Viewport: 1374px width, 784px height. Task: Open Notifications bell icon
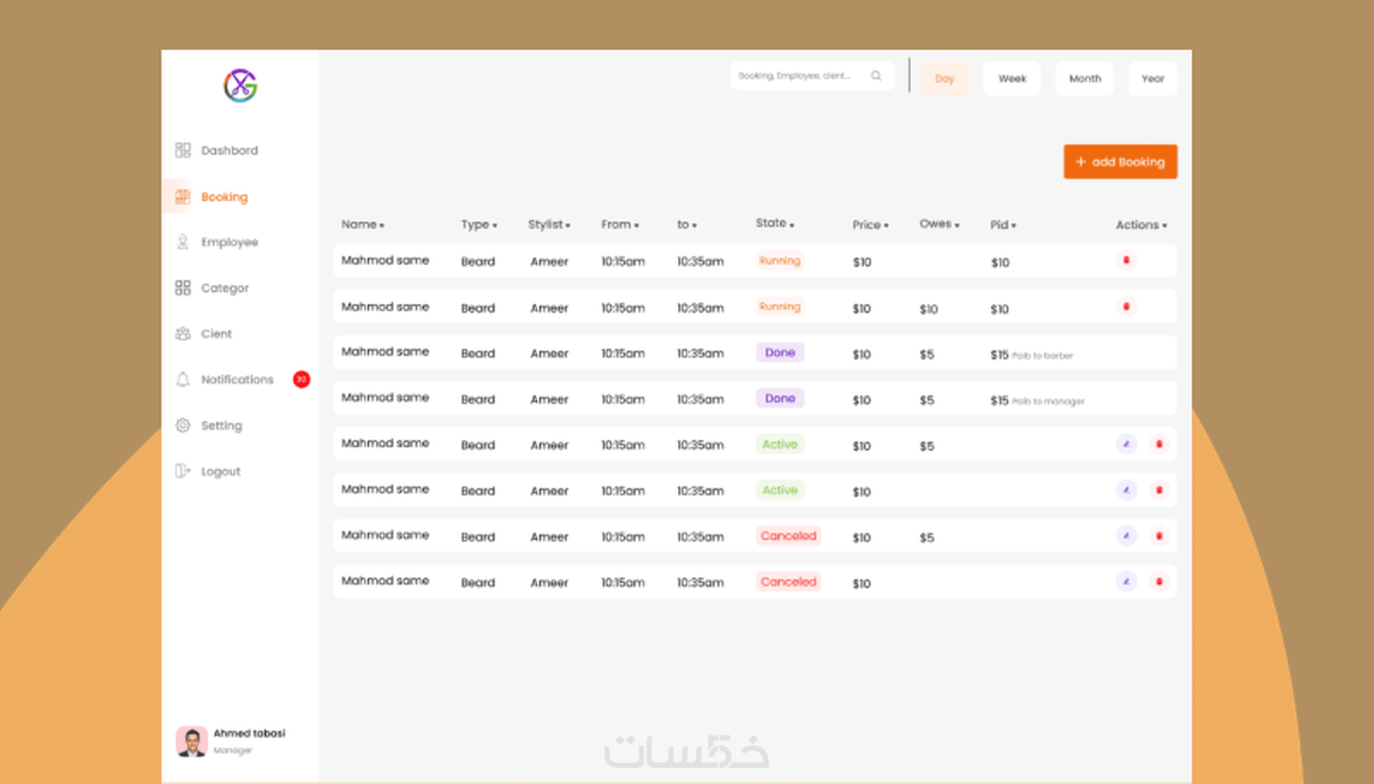point(183,379)
